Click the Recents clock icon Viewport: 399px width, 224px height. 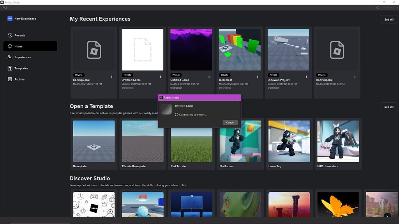pos(10,35)
